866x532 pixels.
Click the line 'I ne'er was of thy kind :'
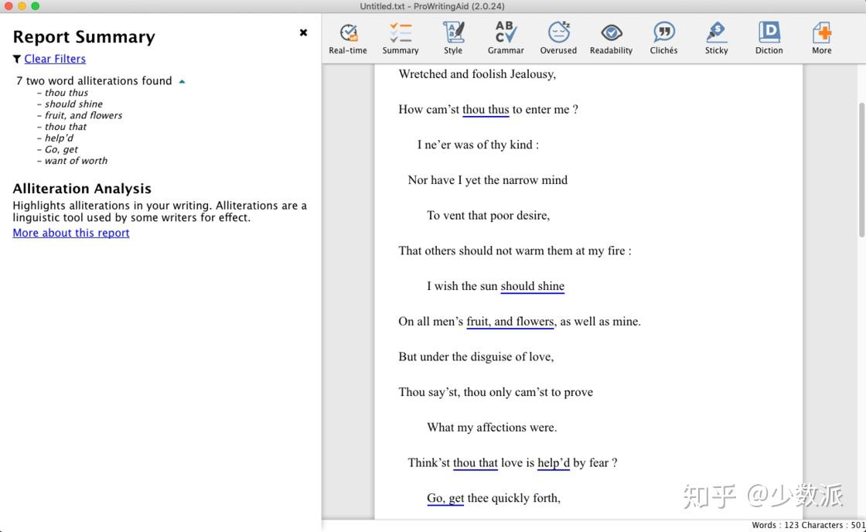(479, 145)
